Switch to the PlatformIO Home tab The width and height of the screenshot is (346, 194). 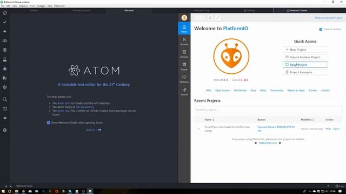tap(297, 10)
